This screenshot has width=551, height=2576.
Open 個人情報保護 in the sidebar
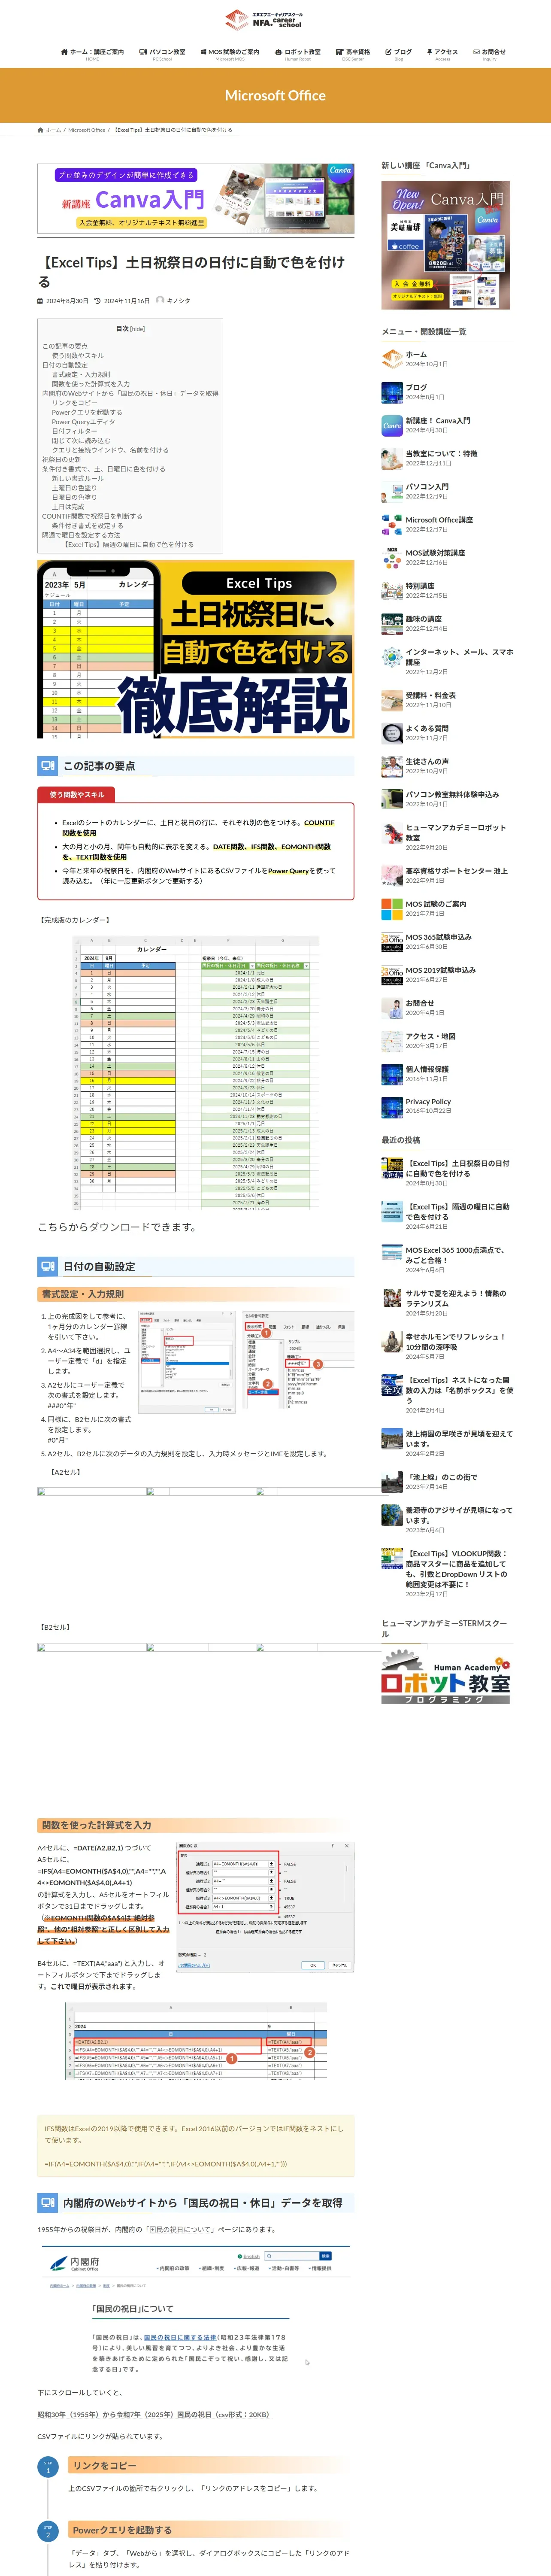pos(427,1069)
